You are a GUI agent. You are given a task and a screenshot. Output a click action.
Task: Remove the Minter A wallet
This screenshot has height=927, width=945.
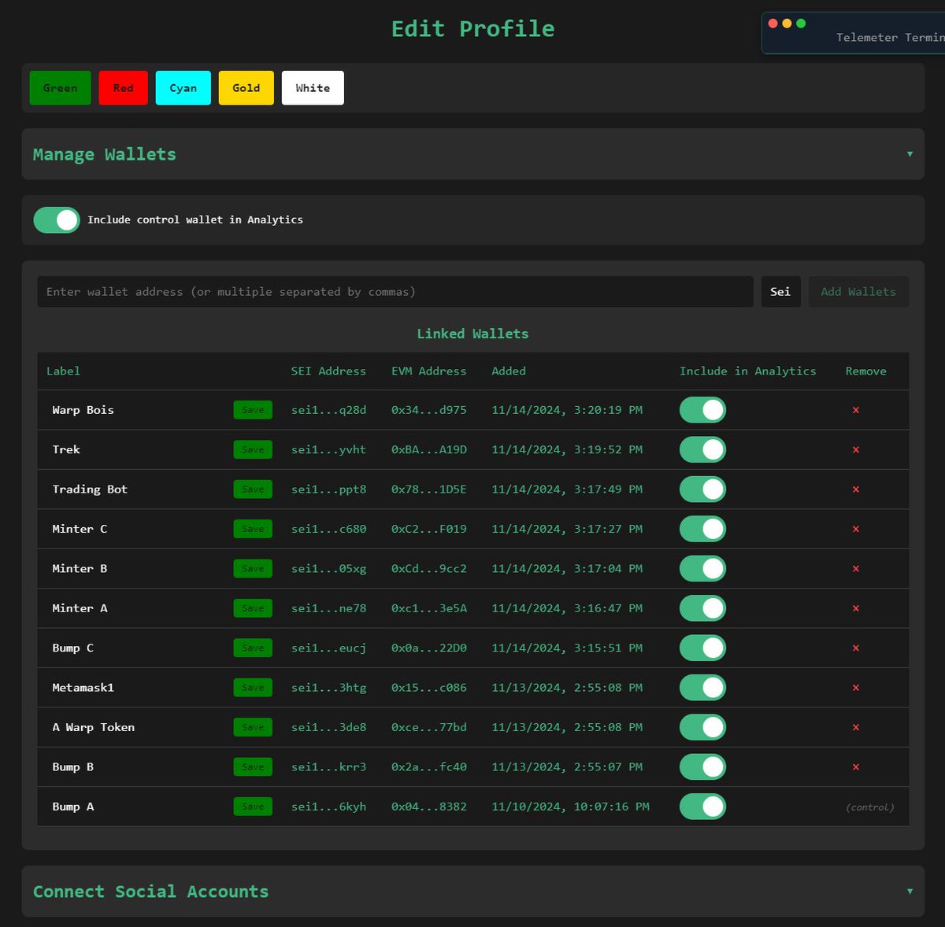[855, 608]
